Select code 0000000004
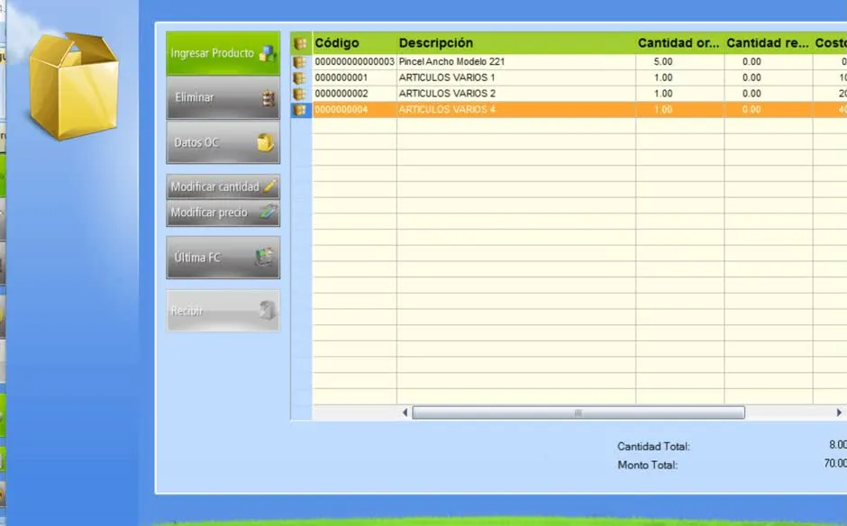Image resolution: width=847 pixels, height=526 pixels. (x=341, y=110)
